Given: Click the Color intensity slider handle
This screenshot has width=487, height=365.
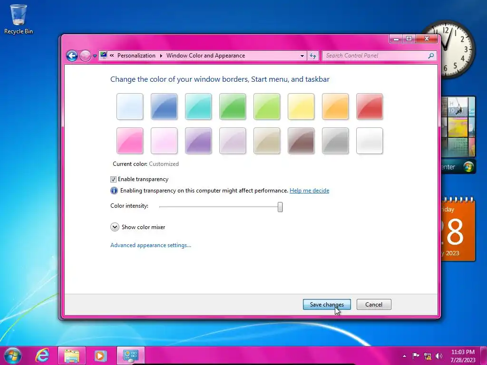Looking at the screenshot, I should point(280,207).
